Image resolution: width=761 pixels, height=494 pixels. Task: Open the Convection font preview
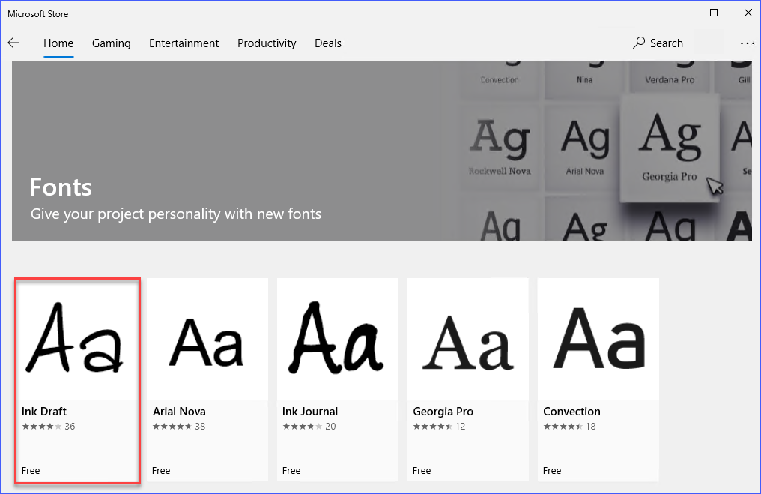[598, 339]
